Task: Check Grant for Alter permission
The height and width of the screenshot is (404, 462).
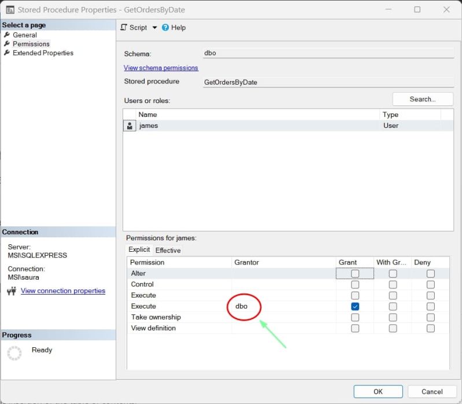Action: pyautogui.click(x=355, y=274)
